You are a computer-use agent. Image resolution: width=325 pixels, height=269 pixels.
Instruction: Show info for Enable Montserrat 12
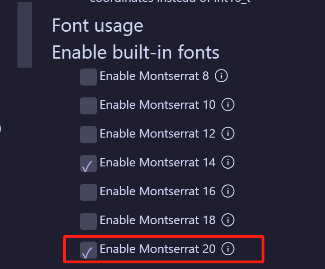[228, 134]
